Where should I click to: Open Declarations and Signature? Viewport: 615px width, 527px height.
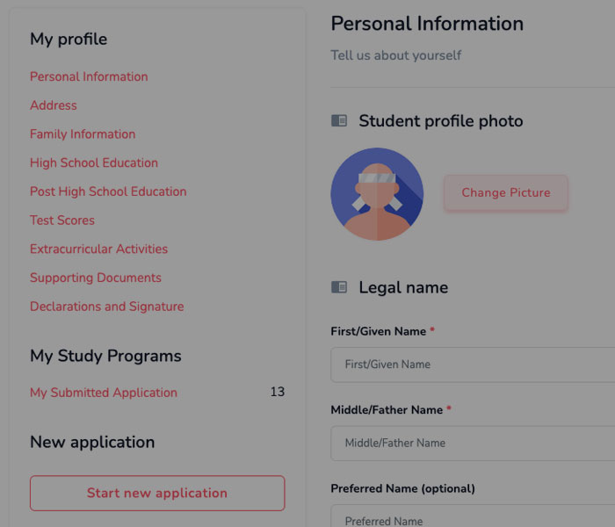click(x=107, y=307)
